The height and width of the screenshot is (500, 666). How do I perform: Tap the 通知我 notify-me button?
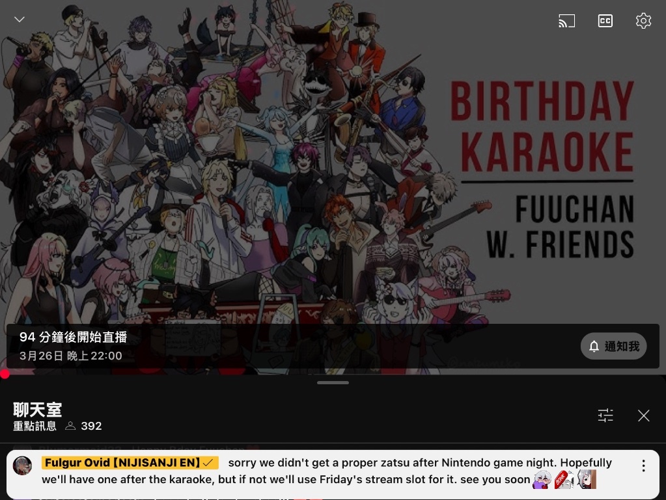(613, 346)
